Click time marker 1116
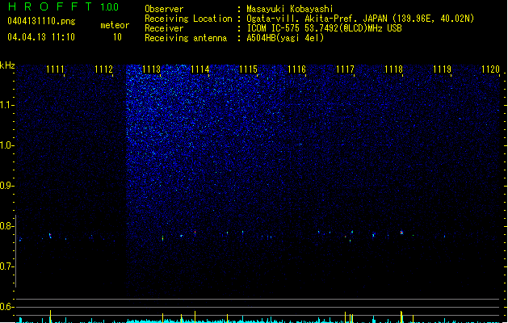This screenshot has width=508, height=323. coord(296,69)
